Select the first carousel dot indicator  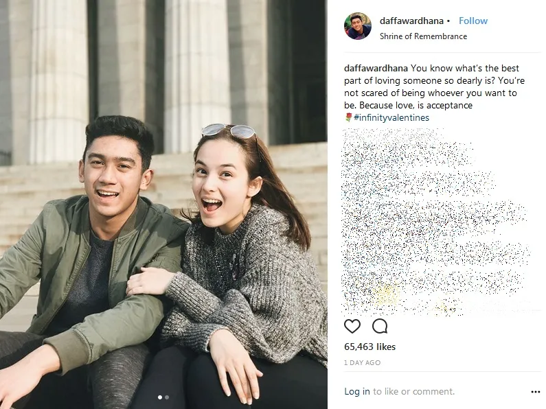pyautogui.click(x=160, y=397)
